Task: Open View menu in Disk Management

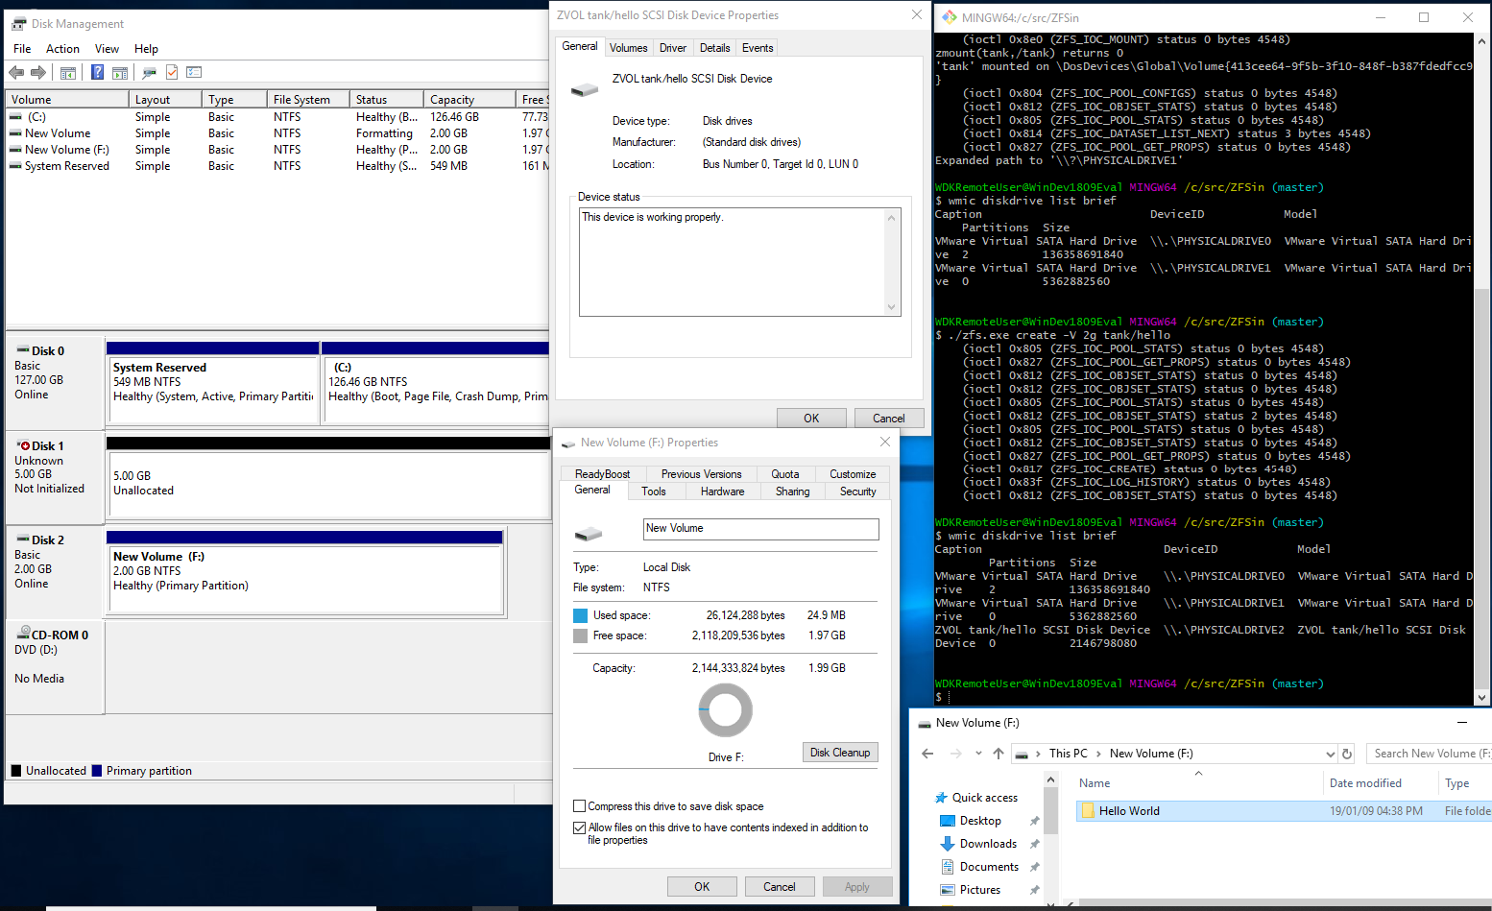Action: (x=107, y=49)
